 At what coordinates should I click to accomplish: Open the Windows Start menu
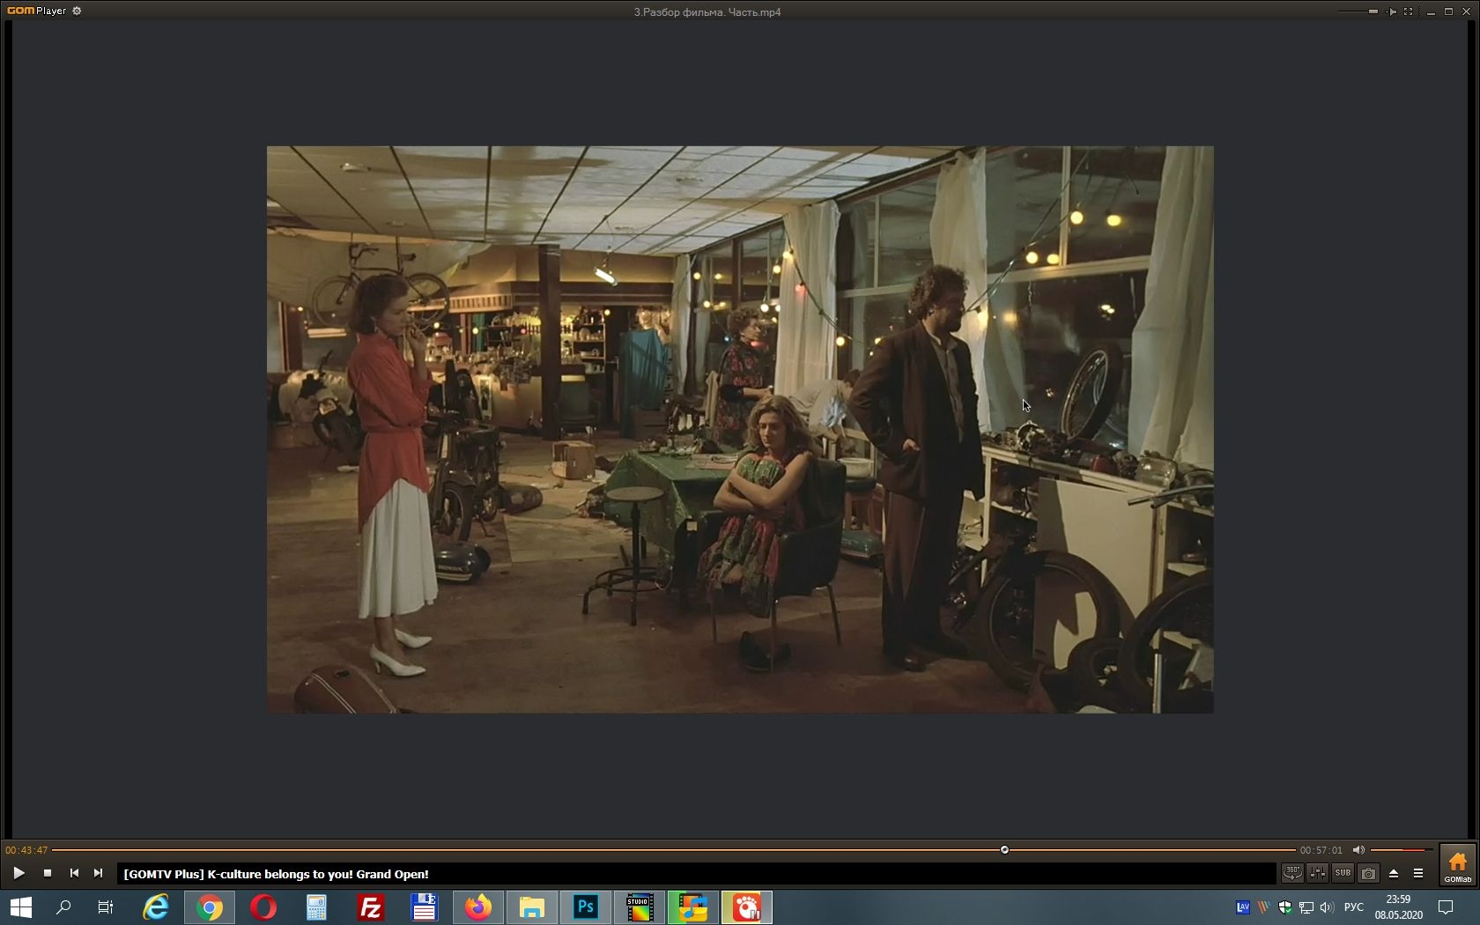click(x=21, y=907)
